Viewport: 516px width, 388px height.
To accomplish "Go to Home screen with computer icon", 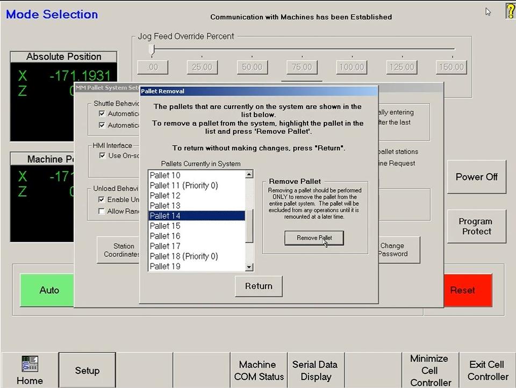I will point(30,370).
